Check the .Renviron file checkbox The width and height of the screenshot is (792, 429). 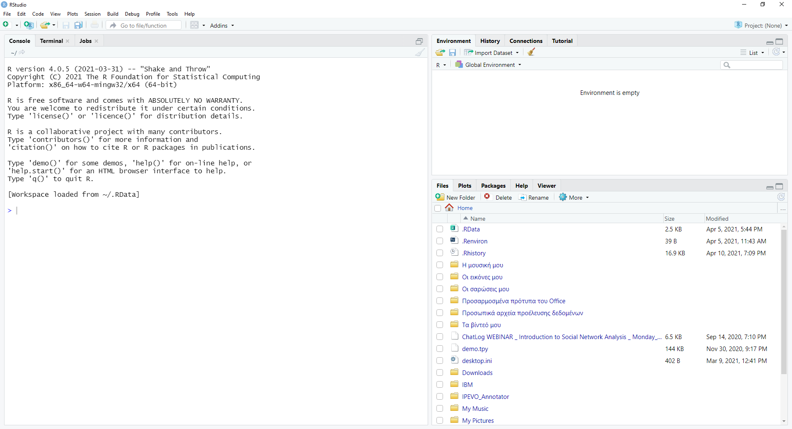tap(440, 241)
